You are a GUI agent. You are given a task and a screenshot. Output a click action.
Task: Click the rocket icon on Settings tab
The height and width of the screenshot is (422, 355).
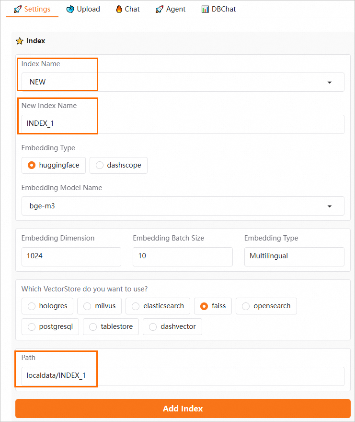18,9
